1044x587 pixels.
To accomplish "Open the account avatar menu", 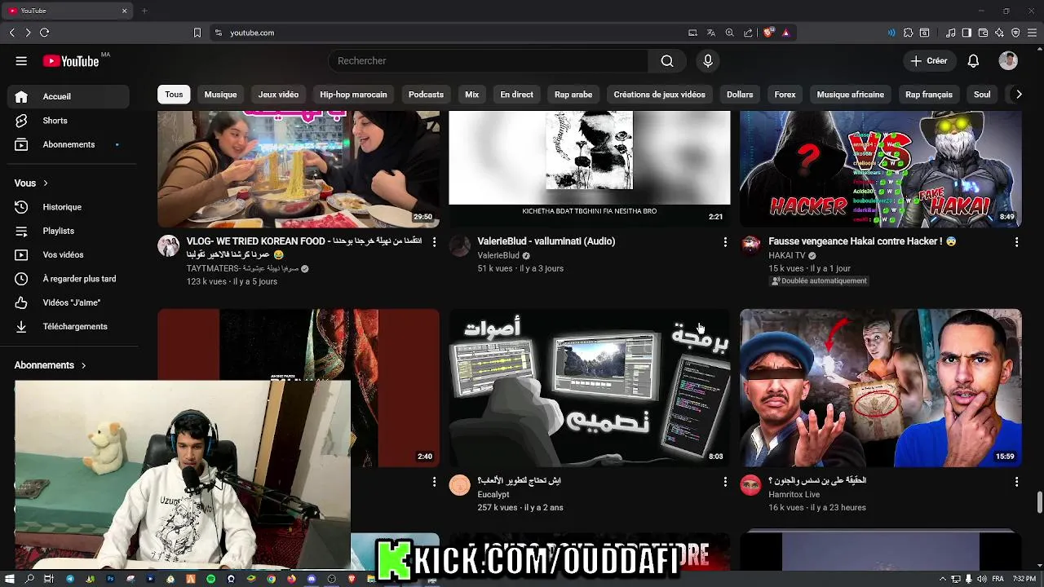I will click(x=1008, y=61).
